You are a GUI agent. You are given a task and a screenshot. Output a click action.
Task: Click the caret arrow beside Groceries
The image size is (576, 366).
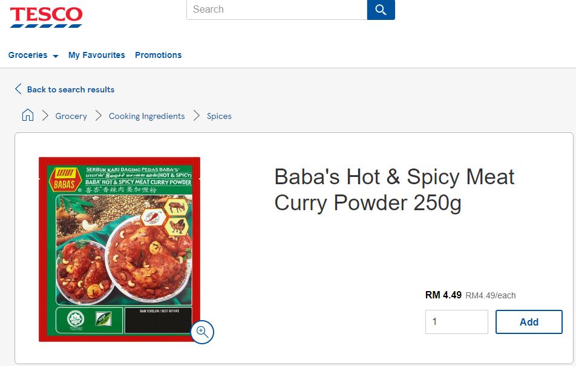click(x=56, y=56)
